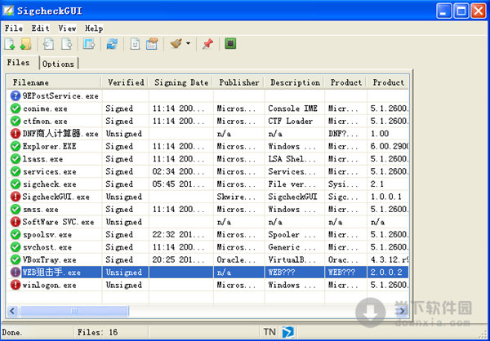Click the blue arrow status bar icon

(287, 332)
